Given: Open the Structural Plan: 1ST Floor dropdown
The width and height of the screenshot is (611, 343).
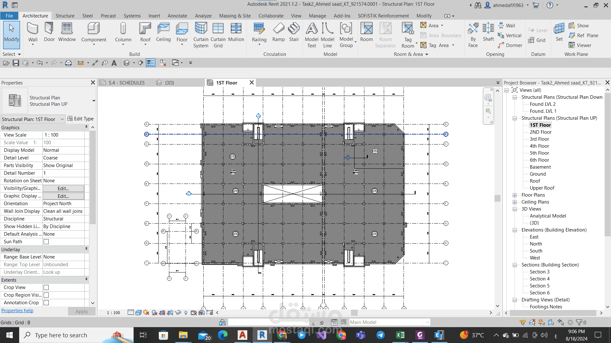Looking at the screenshot, I should (62, 119).
